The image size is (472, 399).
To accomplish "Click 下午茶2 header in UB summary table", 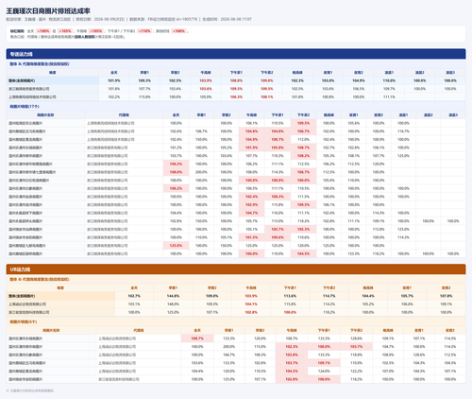I will (x=329, y=287).
